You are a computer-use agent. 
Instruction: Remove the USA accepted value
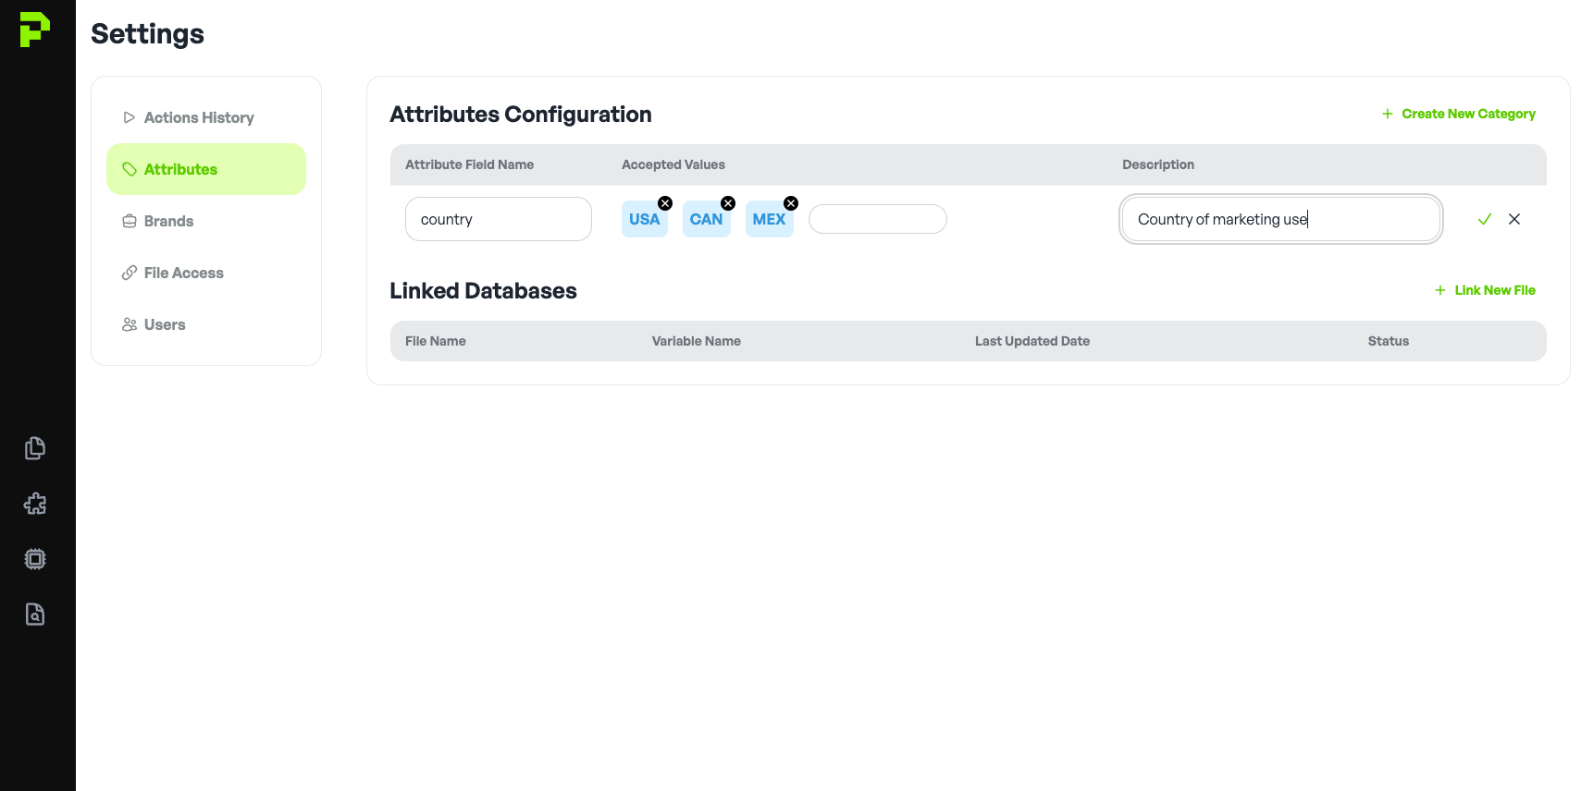pos(665,203)
